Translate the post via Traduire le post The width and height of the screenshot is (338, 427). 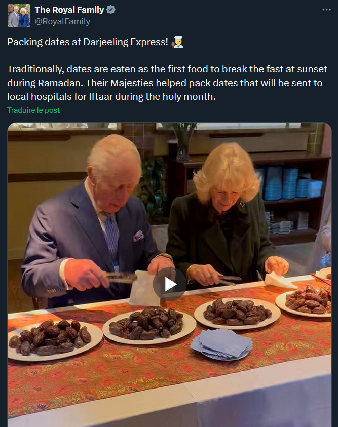[33, 110]
